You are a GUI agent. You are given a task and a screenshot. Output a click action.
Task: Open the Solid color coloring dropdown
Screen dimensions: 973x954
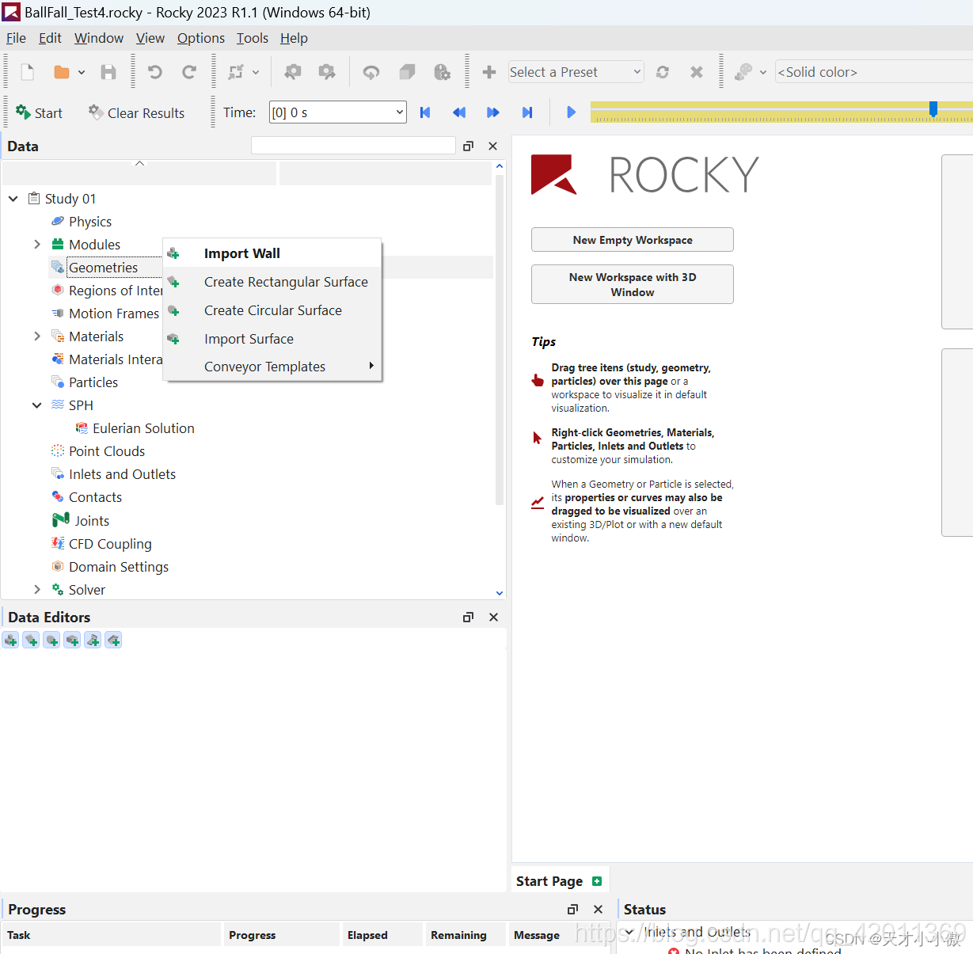[x=874, y=72]
